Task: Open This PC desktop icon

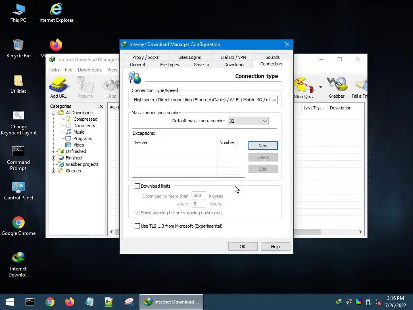Action: pyautogui.click(x=18, y=13)
